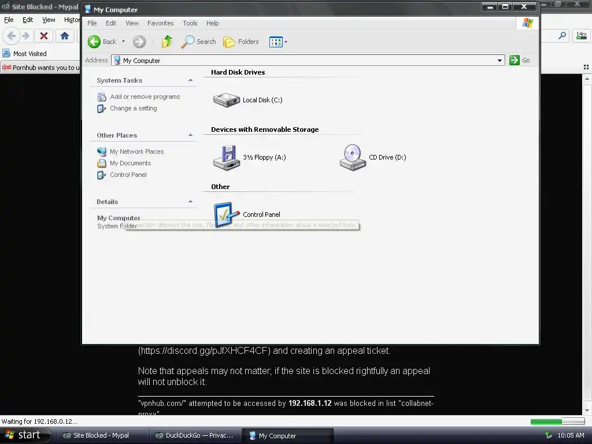This screenshot has width=592, height=444.
Task: Click the discord.gg appeal link text
Action: (x=204, y=350)
